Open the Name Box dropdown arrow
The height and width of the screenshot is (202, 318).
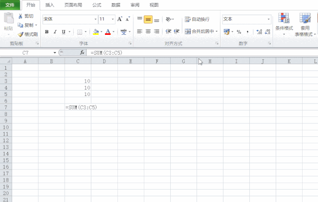(x=55, y=53)
